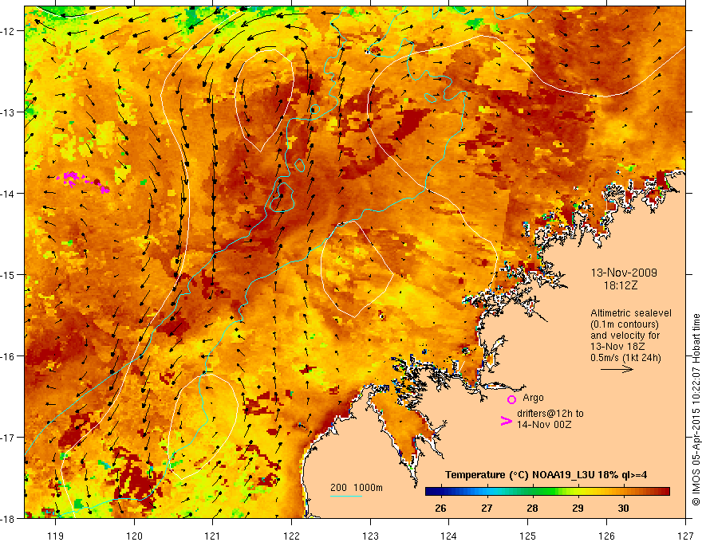Click the magenta Argo circle legend symbol

tap(511, 399)
